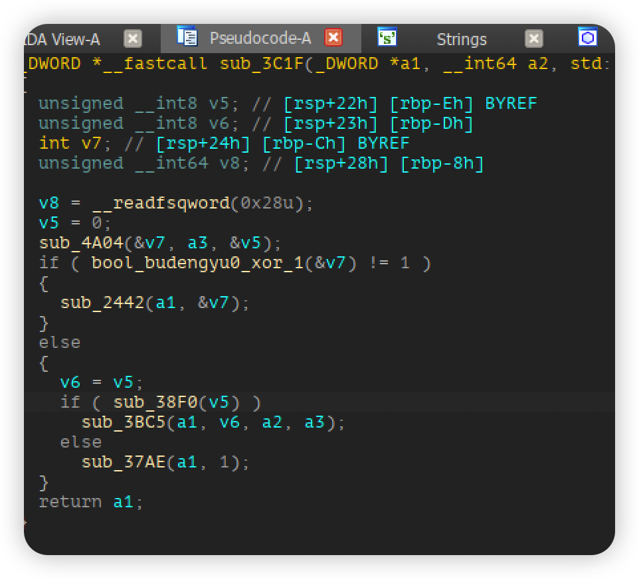Click the return a1 statement
639x579 pixels.
pyautogui.click(x=91, y=503)
